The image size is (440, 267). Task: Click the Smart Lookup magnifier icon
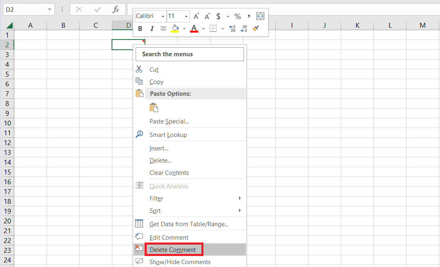tap(139, 134)
